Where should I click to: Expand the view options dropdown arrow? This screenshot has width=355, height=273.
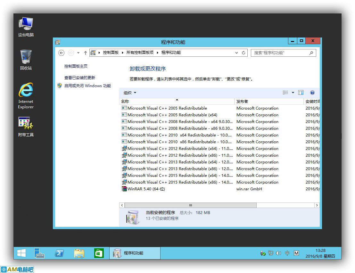293,93
